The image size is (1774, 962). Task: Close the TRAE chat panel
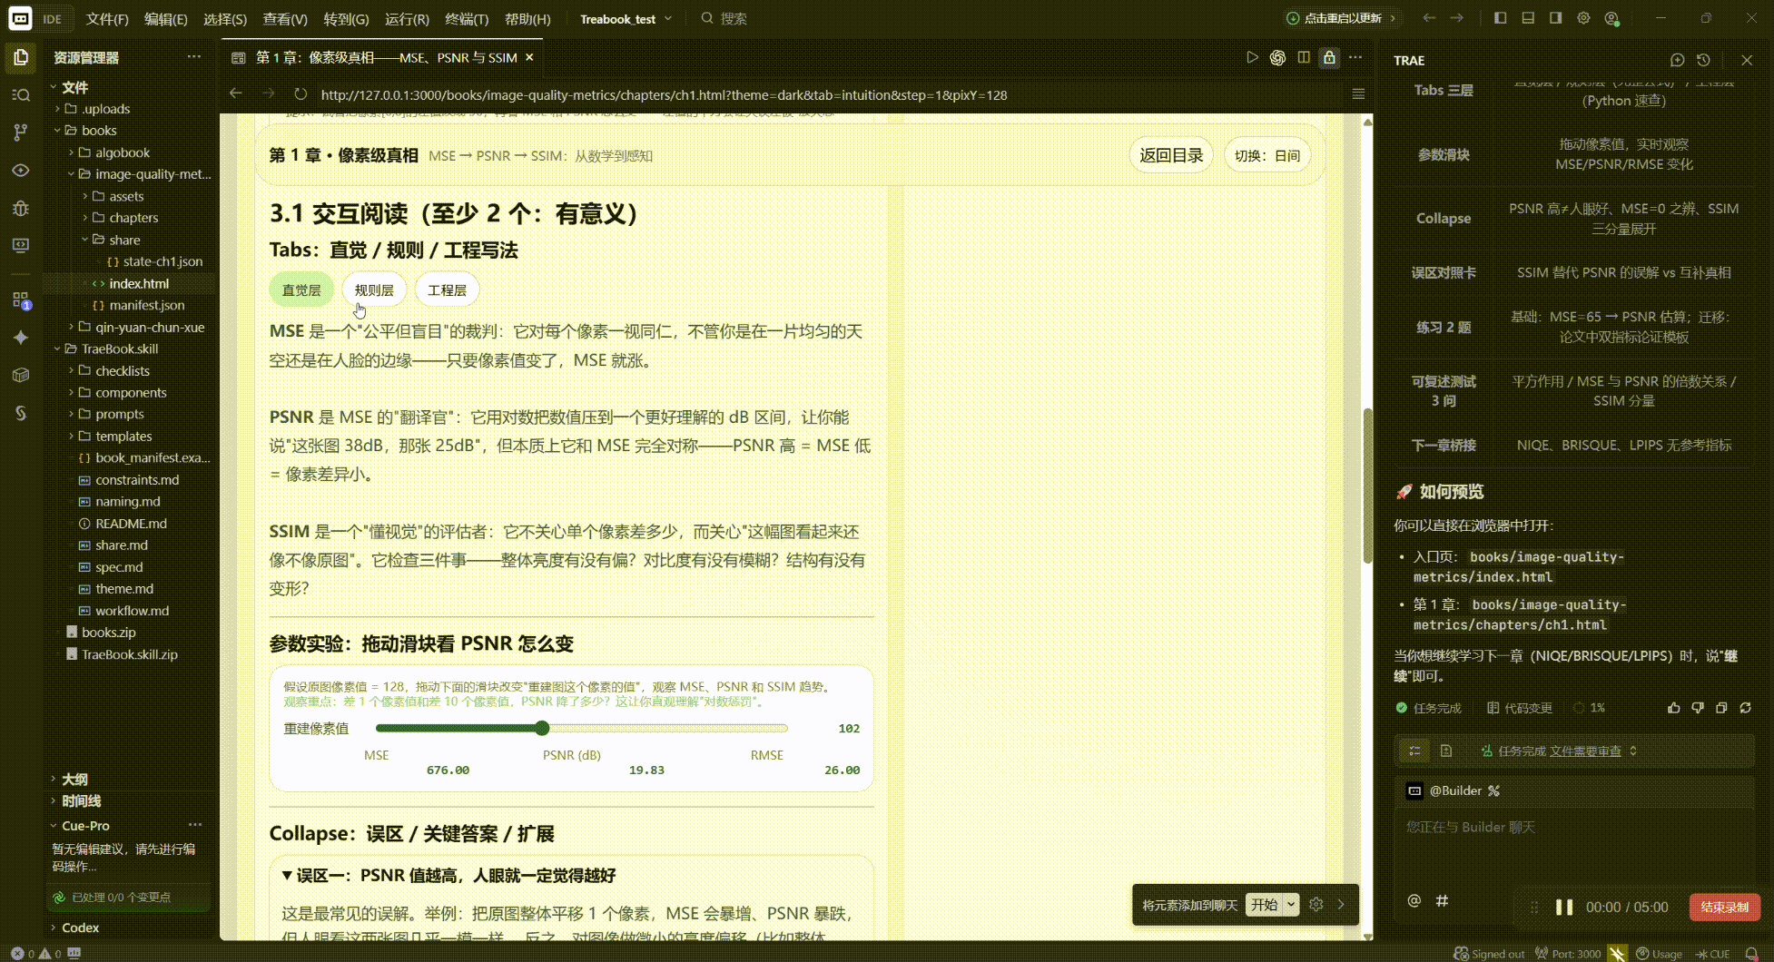[1747, 60]
